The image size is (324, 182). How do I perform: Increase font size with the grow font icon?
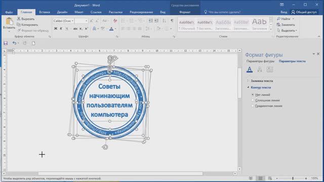(92, 21)
